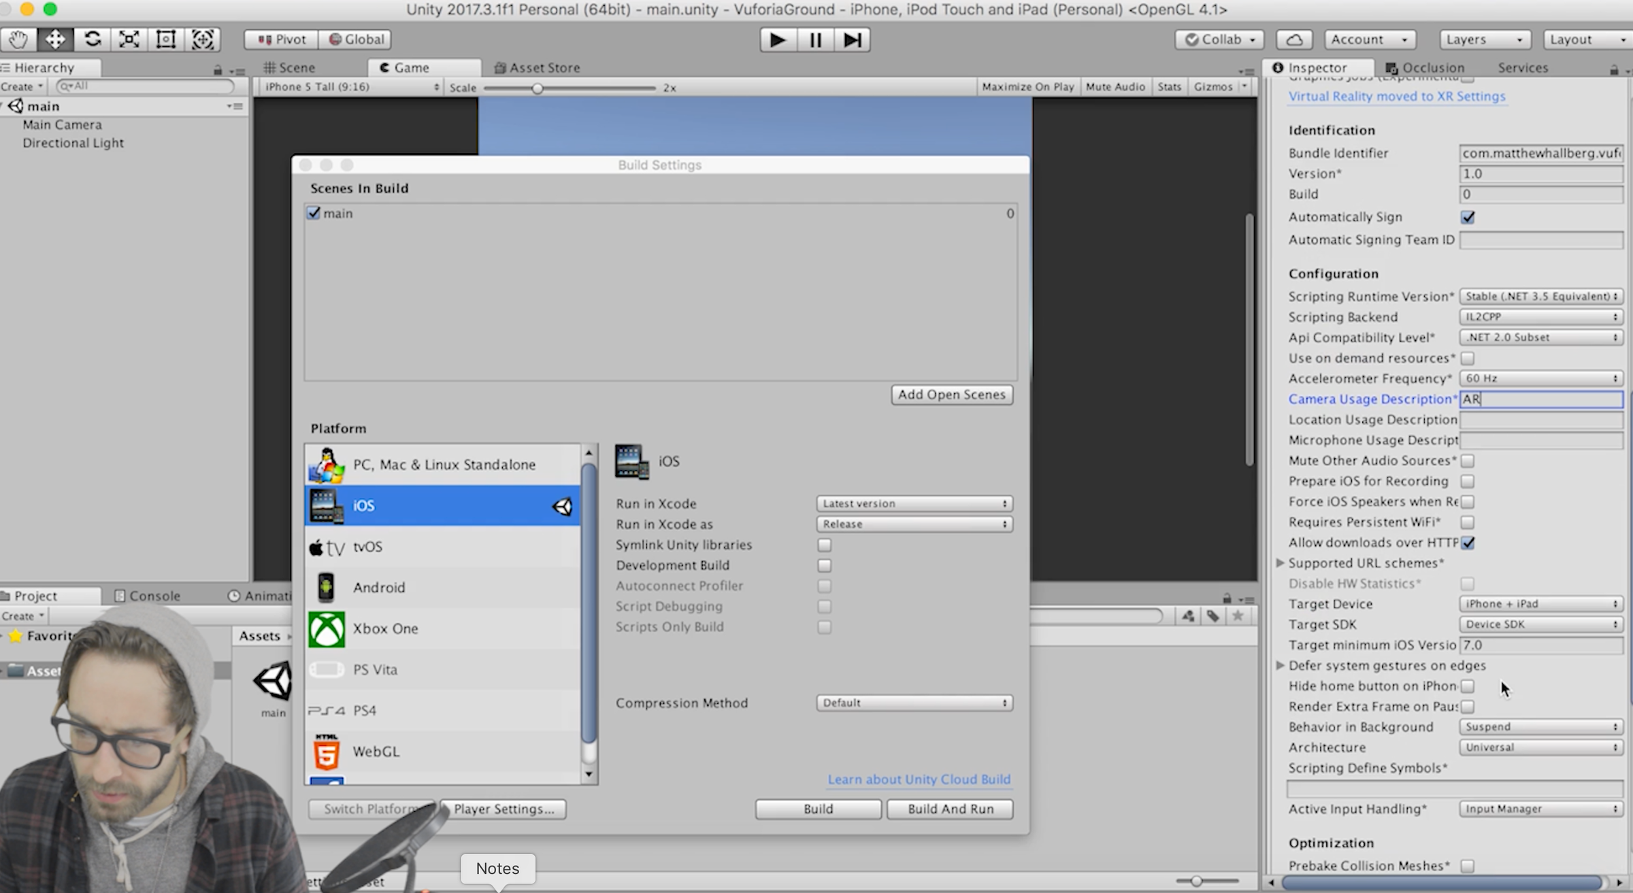Select the Scale tool icon

coord(129,39)
